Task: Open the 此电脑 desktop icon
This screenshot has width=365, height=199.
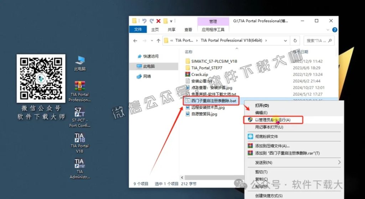Action: pos(80,63)
